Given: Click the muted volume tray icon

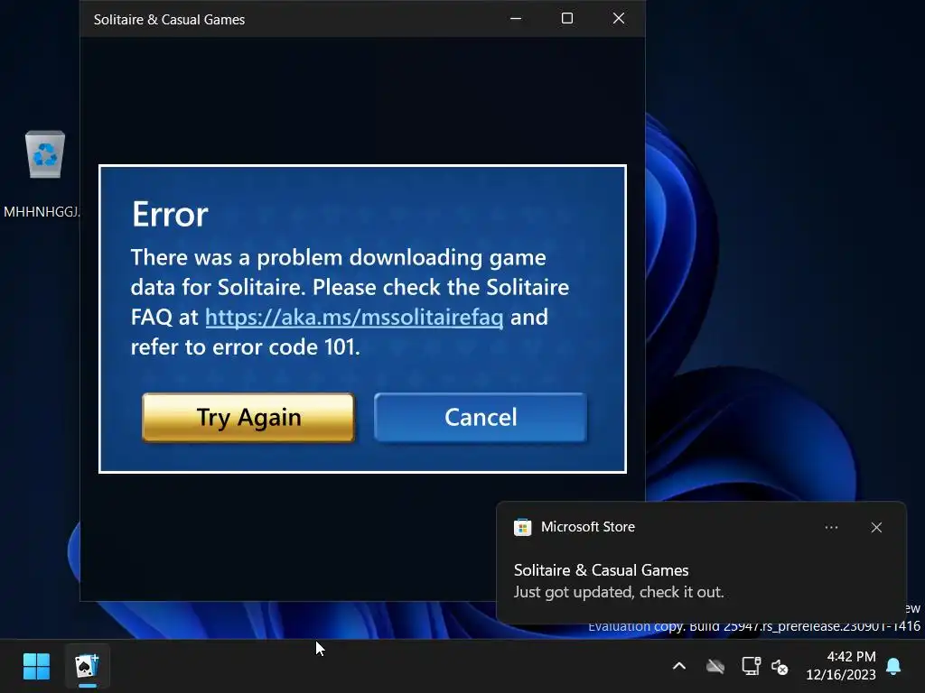Looking at the screenshot, I should (x=780, y=667).
